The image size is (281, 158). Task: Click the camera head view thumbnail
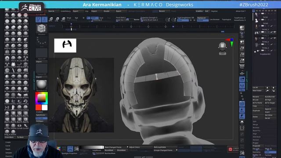pyautogui.click(x=223, y=49)
